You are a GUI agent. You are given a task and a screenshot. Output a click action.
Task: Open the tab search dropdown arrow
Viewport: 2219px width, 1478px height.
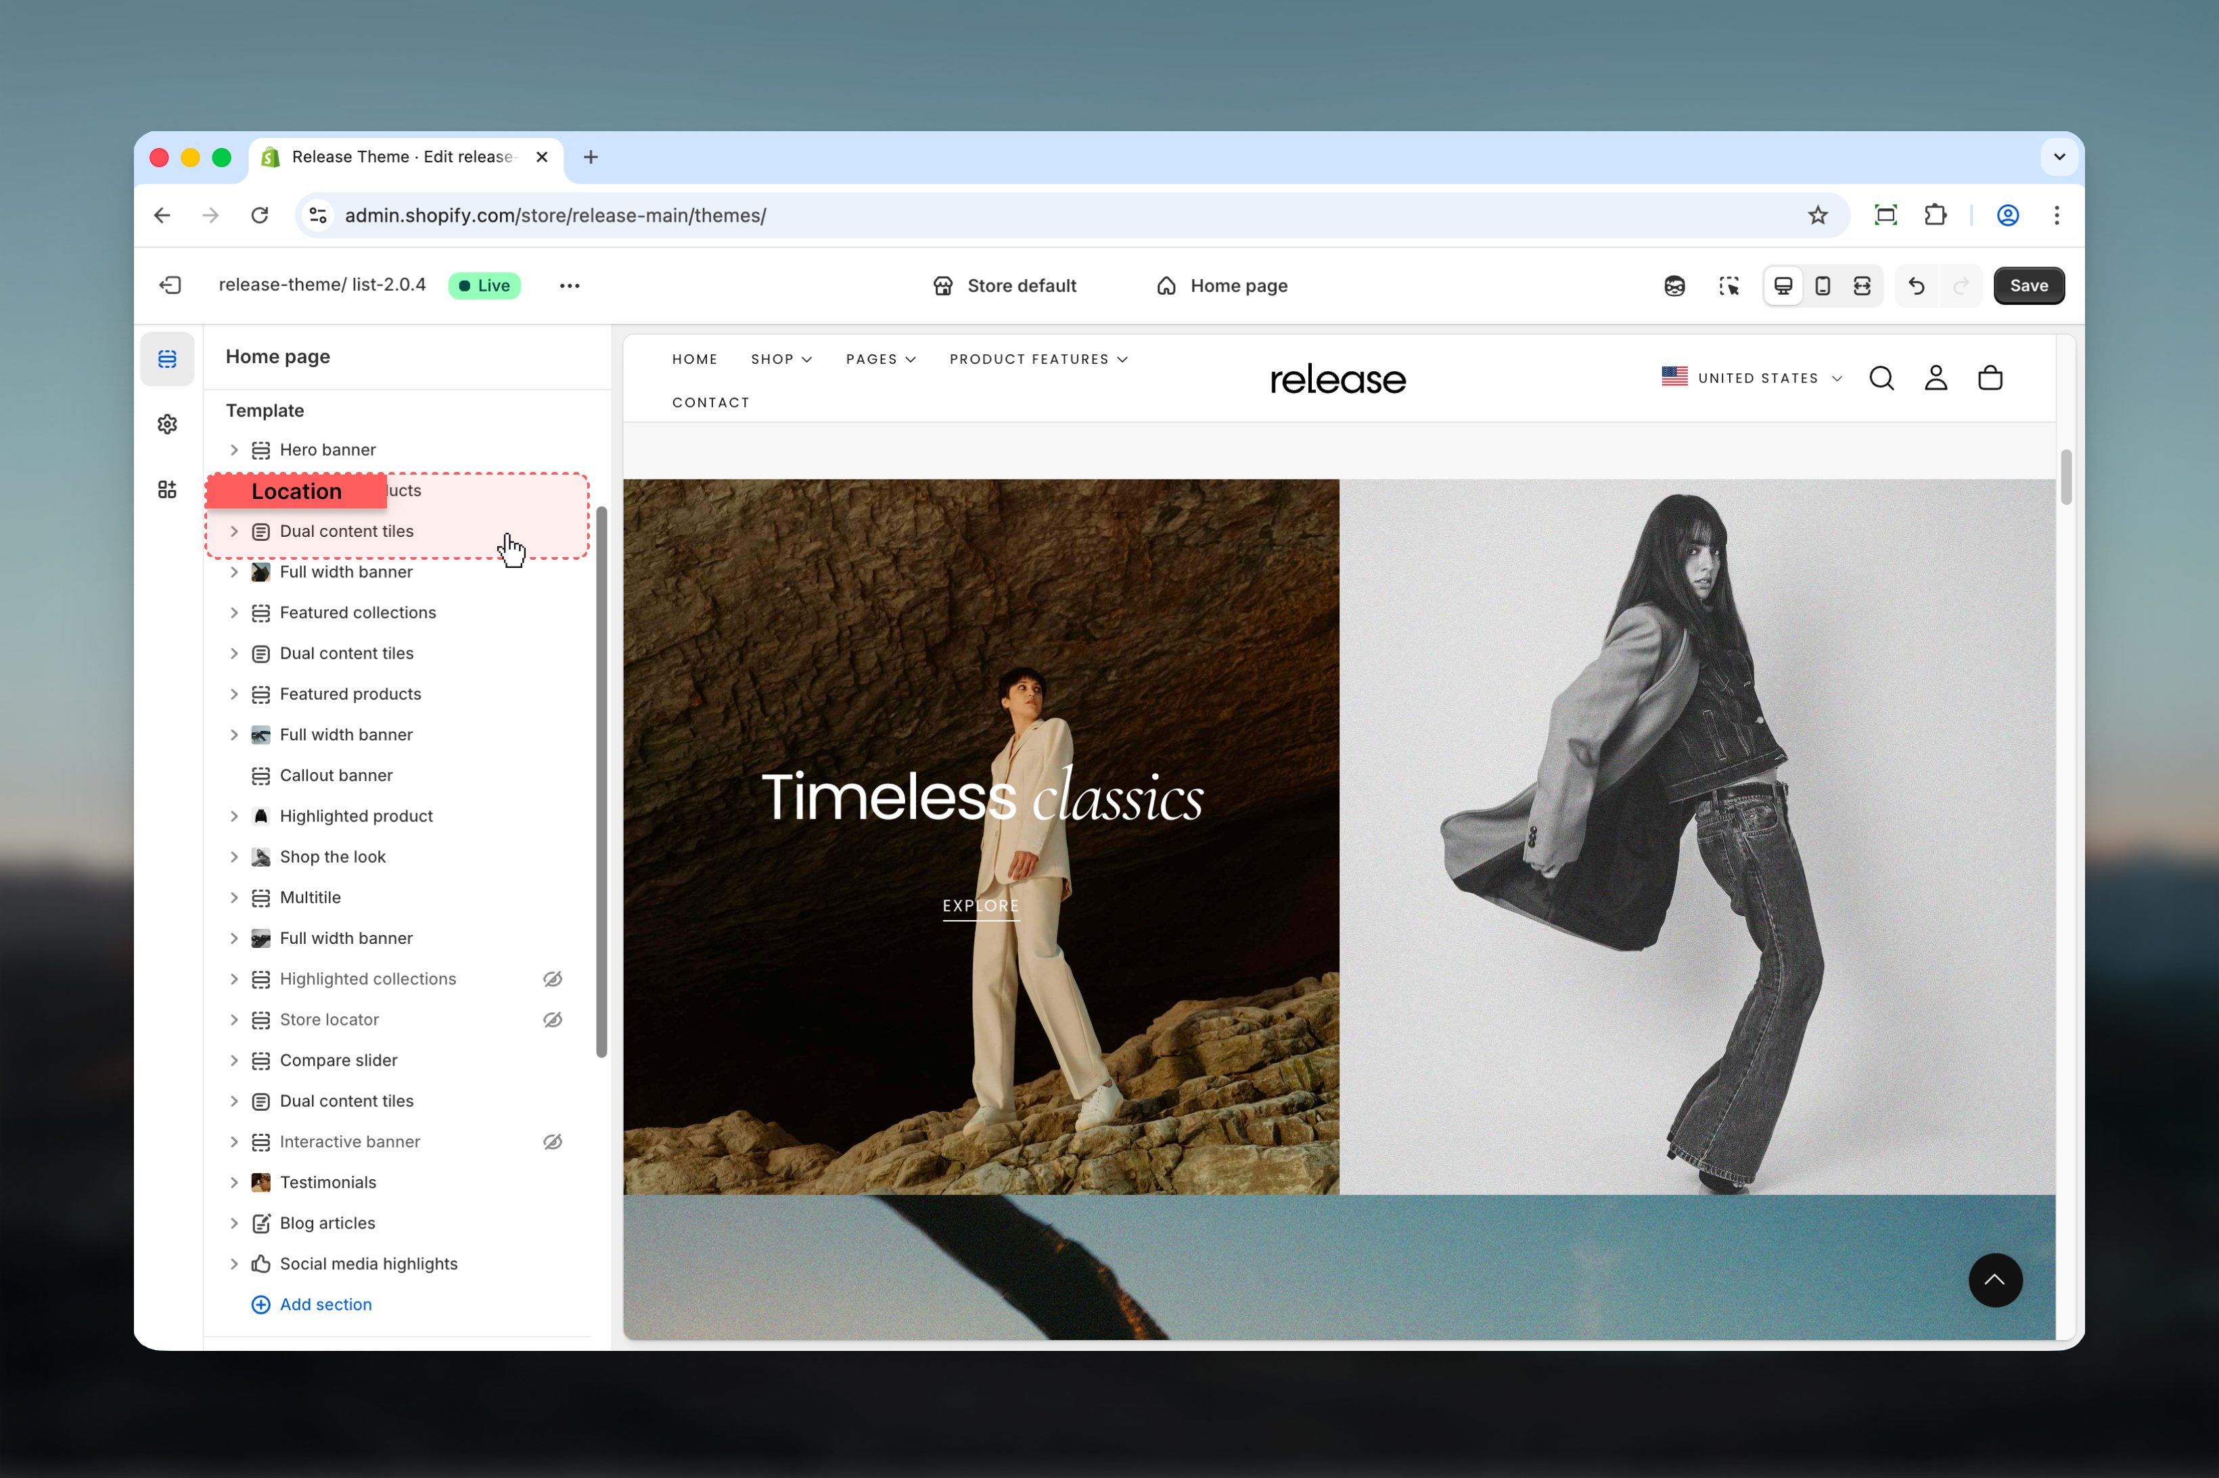pyautogui.click(x=2059, y=158)
